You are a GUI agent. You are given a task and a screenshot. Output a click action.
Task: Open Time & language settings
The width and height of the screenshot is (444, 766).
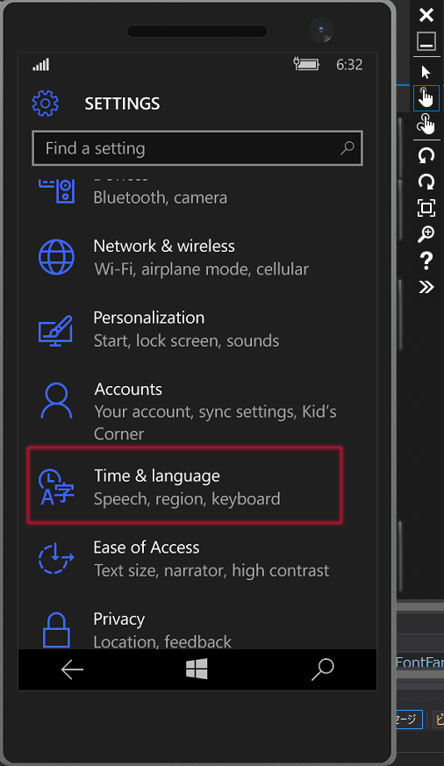coord(184,486)
